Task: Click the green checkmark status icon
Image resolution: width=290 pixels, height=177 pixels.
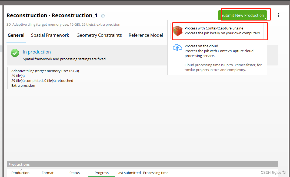Action: coord(15,53)
